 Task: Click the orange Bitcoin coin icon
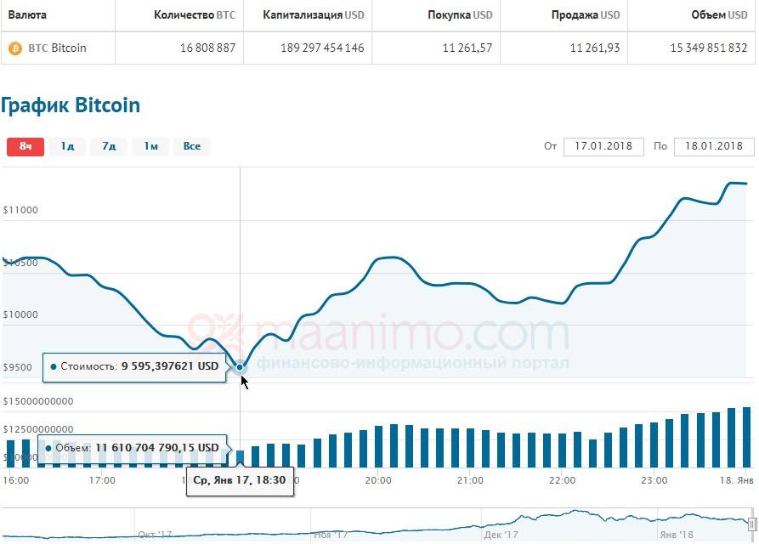point(15,48)
